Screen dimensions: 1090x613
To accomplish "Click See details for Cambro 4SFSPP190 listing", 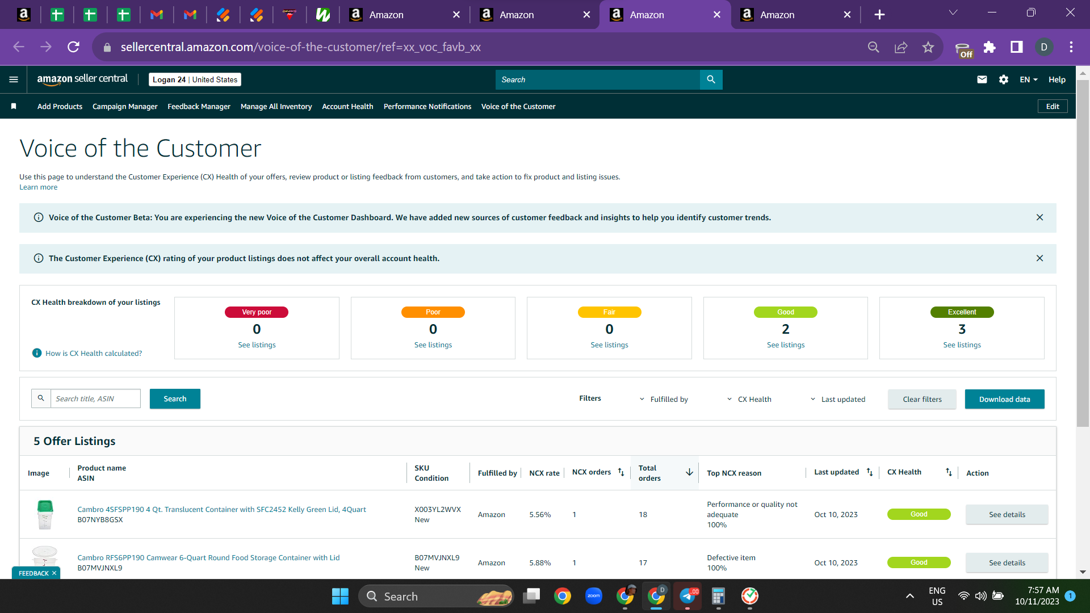I will point(1007,514).
